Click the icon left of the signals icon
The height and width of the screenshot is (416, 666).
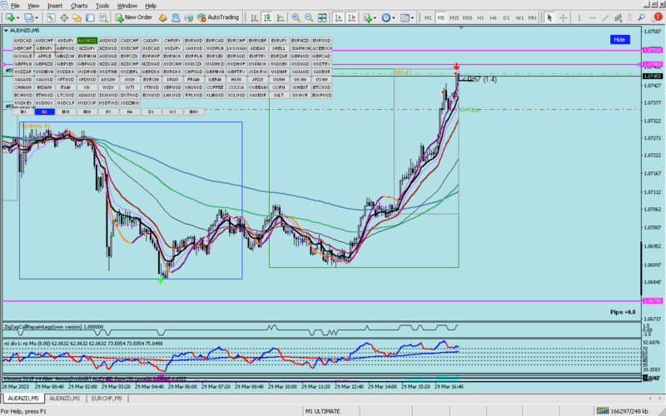[176, 17]
